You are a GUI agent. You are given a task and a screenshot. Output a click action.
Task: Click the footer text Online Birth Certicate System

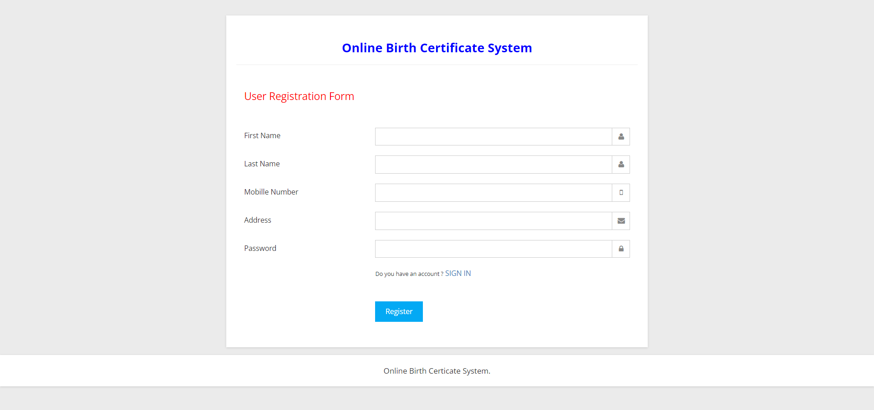coord(437,371)
